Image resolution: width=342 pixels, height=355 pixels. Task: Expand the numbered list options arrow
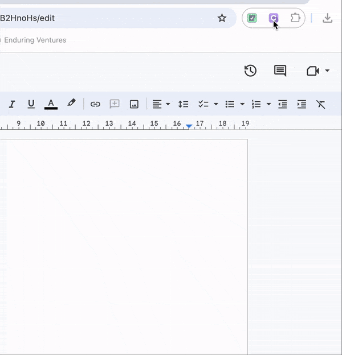pos(268,104)
